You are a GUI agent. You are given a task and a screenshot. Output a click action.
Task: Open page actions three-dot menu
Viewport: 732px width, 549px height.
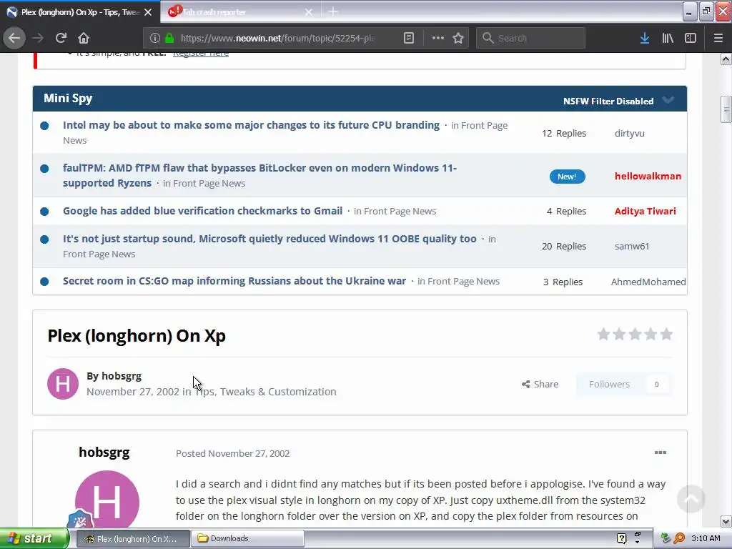click(438, 39)
